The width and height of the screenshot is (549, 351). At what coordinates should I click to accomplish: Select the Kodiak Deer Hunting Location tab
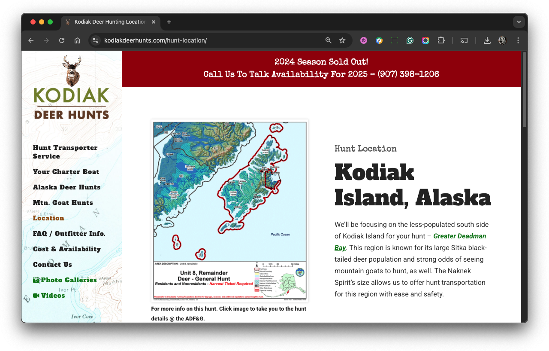point(111,22)
